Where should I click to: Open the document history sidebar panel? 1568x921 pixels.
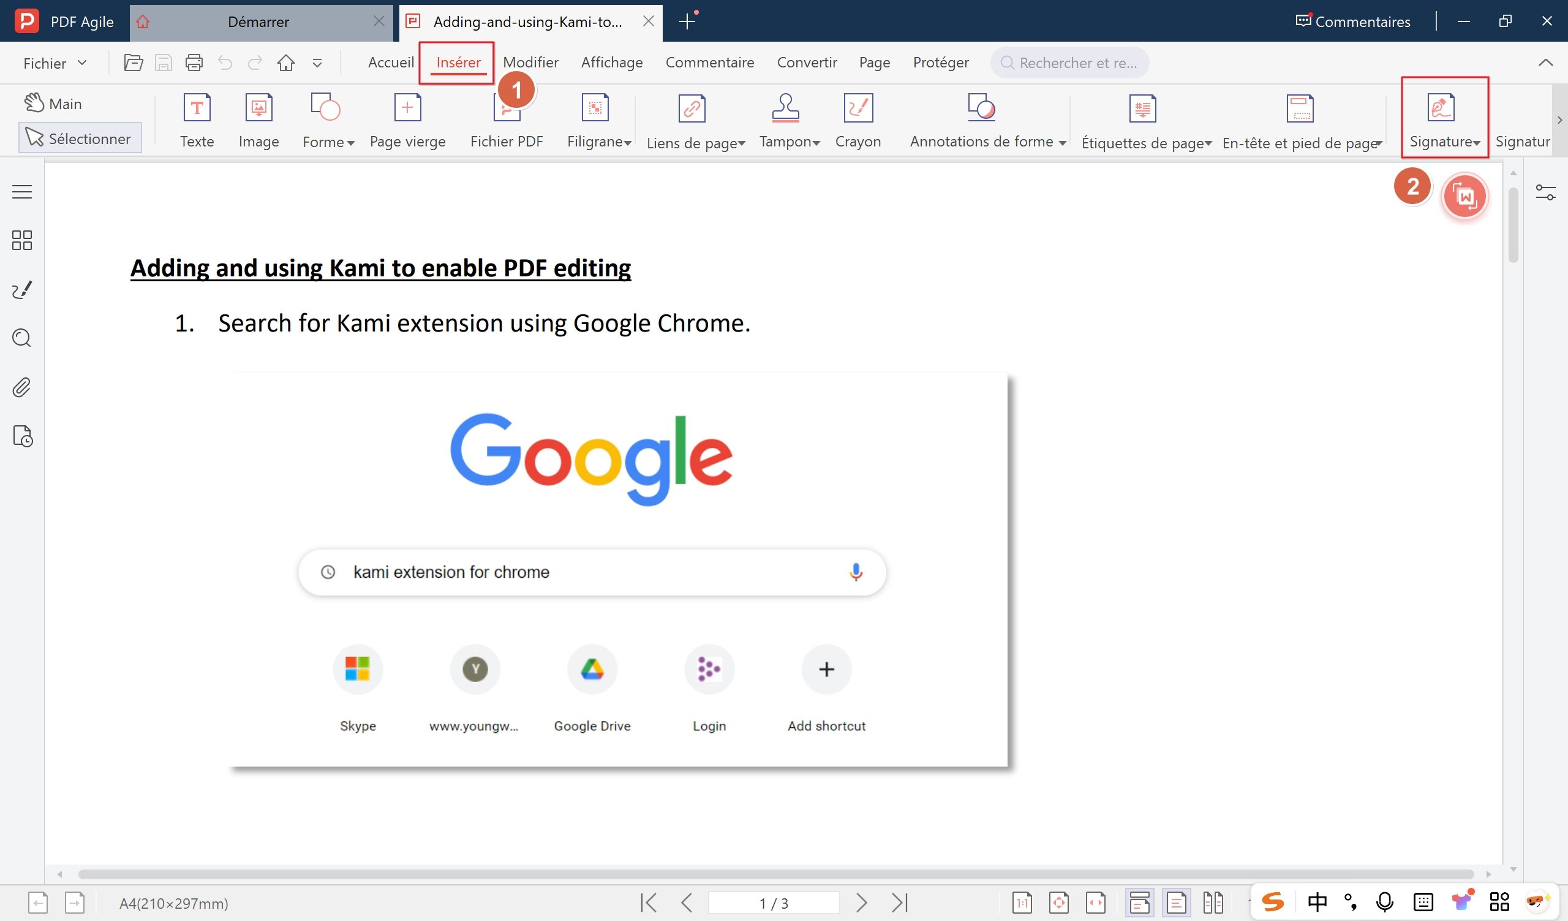point(23,436)
